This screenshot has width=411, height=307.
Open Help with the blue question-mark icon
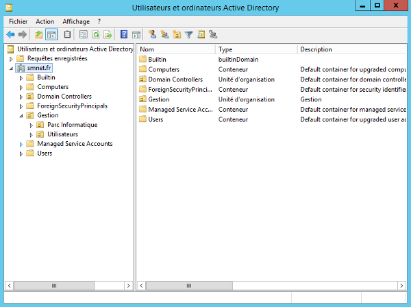coord(124,35)
